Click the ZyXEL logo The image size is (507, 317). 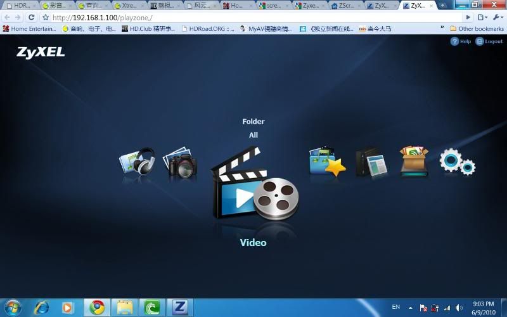[x=41, y=52]
